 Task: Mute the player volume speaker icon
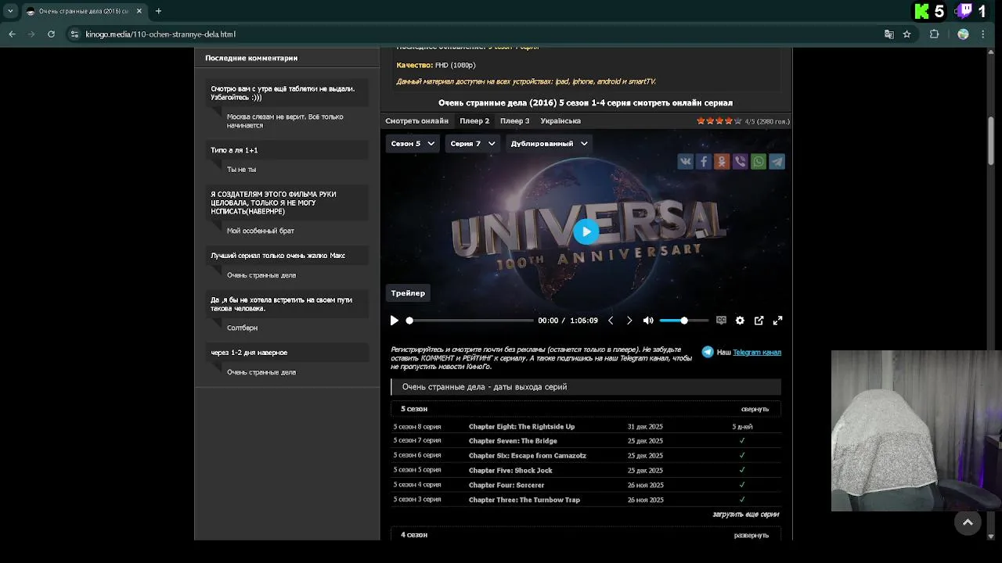tap(648, 321)
